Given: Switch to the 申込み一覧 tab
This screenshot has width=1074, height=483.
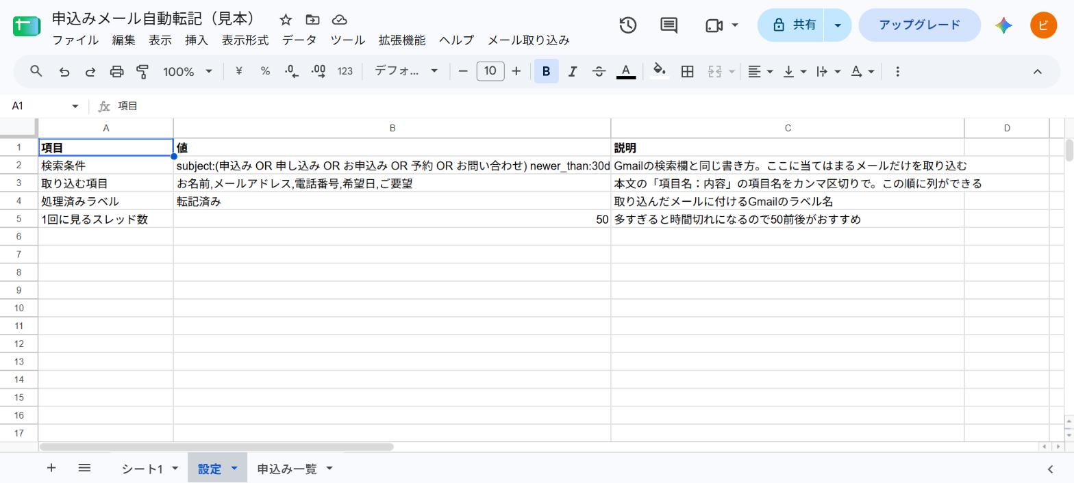Looking at the screenshot, I should point(287,469).
